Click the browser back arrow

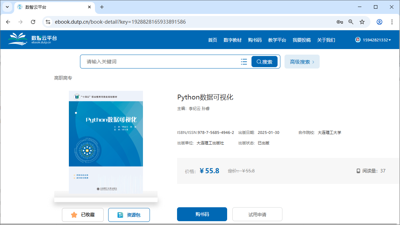pyautogui.click(x=8, y=22)
